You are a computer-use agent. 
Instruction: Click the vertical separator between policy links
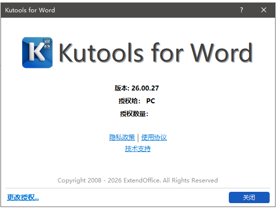138,138
